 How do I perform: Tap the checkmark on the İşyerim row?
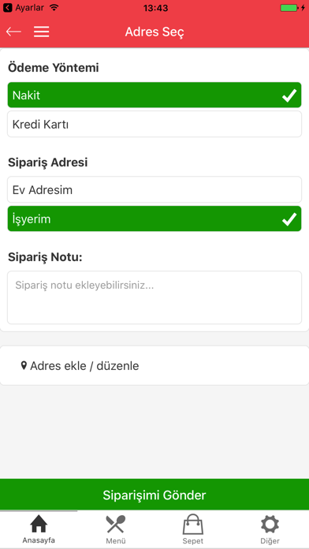(289, 219)
